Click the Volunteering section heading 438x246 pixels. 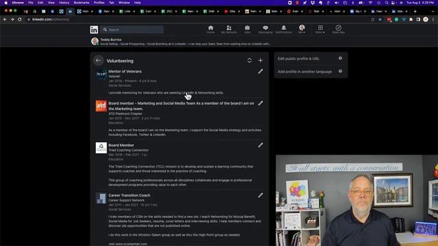120,61
